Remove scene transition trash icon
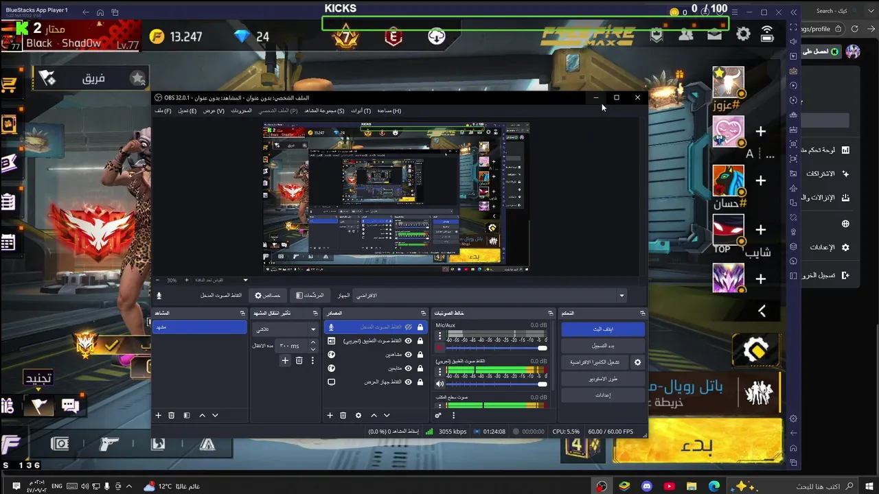The height and width of the screenshot is (494, 879). click(299, 360)
